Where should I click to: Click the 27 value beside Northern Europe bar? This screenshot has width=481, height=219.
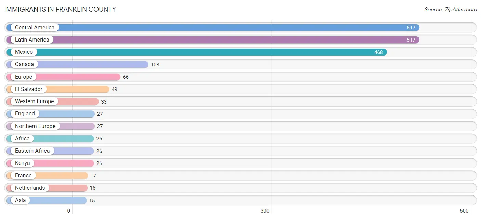point(100,126)
